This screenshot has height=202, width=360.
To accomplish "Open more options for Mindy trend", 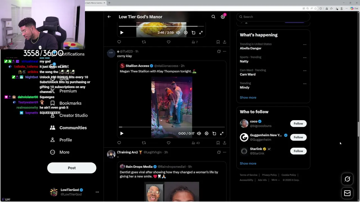I will [x=305, y=84].
